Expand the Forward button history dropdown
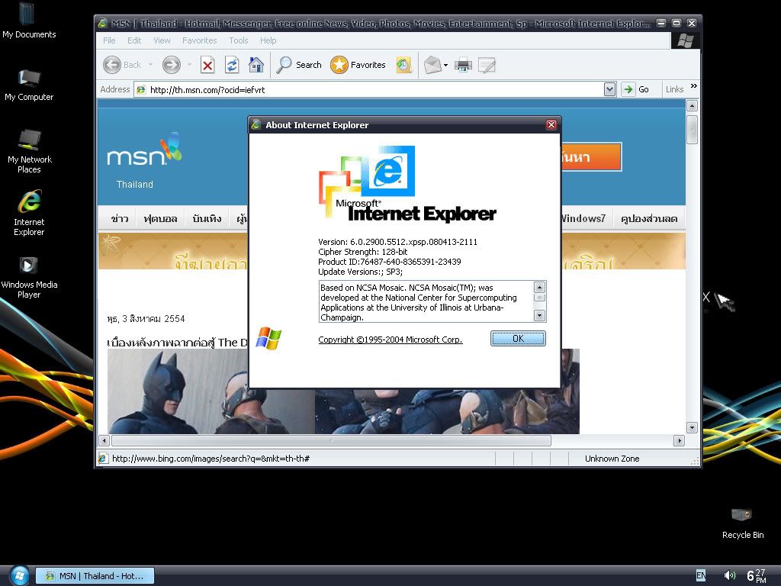This screenshot has width=781, height=586. 190,65
